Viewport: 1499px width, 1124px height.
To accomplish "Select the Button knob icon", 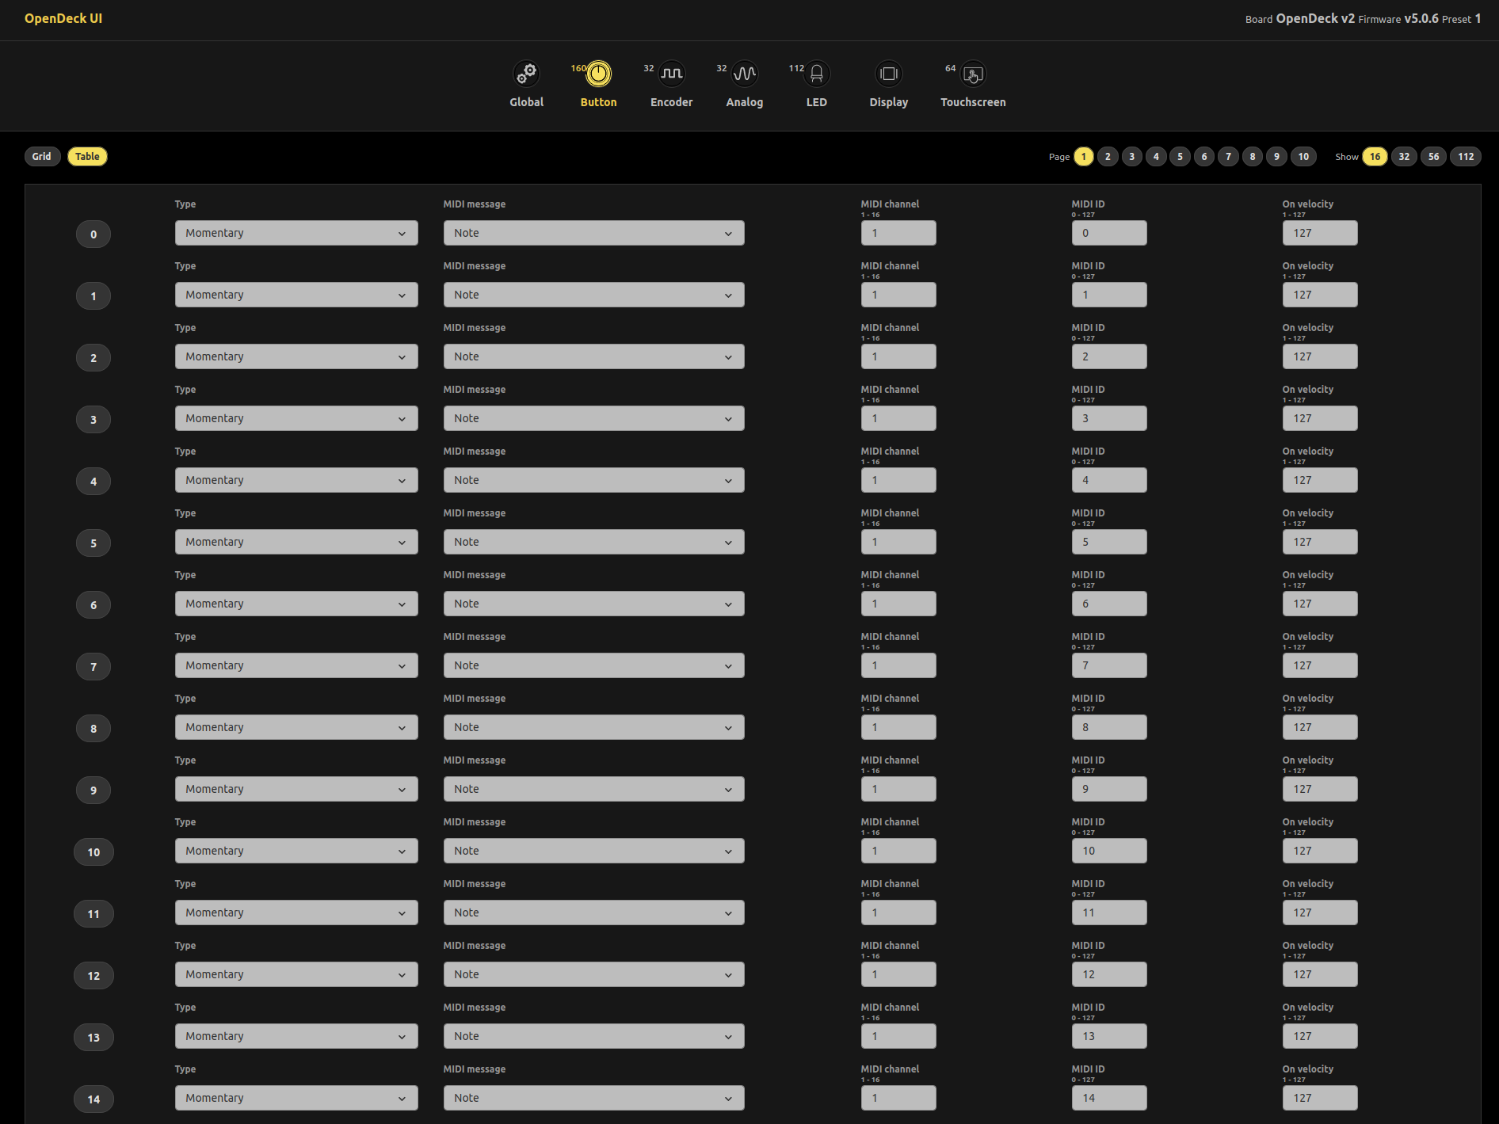I will click(598, 74).
